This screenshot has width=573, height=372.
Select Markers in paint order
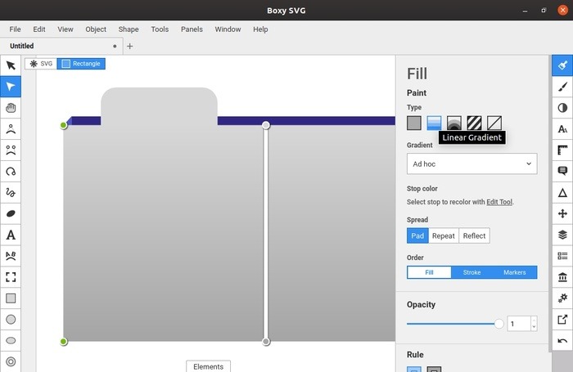pyautogui.click(x=515, y=272)
